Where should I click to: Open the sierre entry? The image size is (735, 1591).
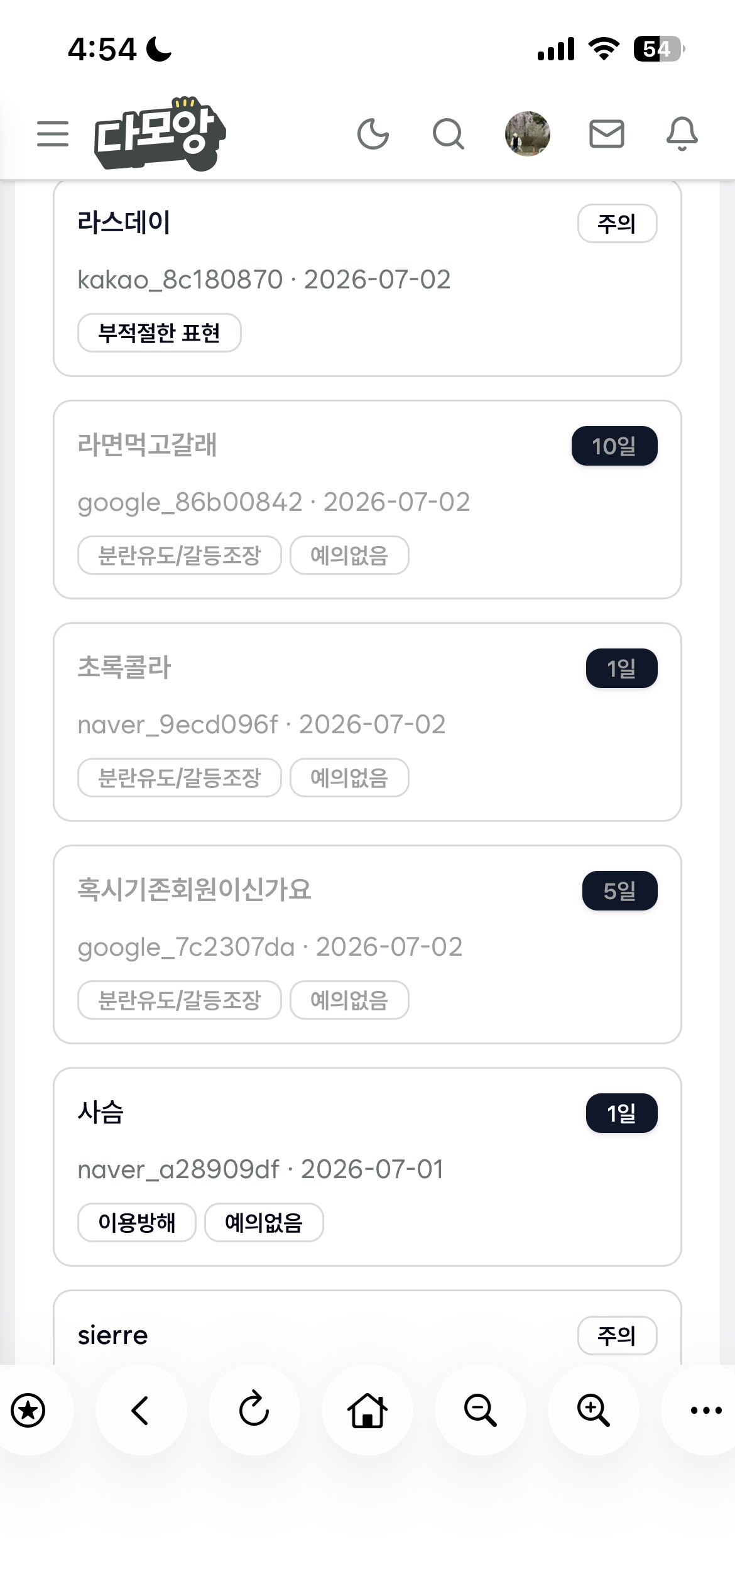367,1335
